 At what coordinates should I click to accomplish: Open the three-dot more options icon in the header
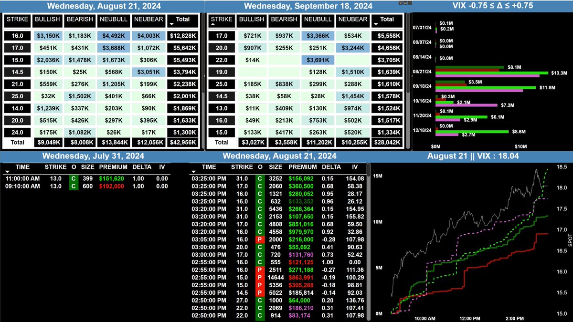pyautogui.click(x=409, y=2)
